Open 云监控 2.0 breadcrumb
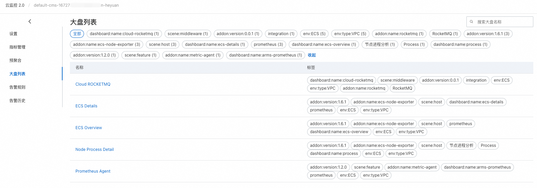Viewport: 537px width, 188px height. (15, 5)
